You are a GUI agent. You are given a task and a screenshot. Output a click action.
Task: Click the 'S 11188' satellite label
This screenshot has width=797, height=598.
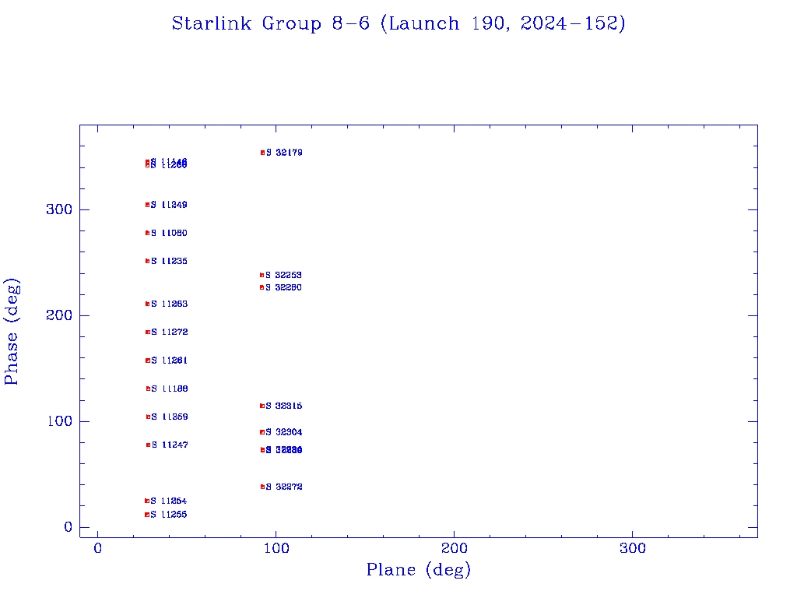coord(170,389)
